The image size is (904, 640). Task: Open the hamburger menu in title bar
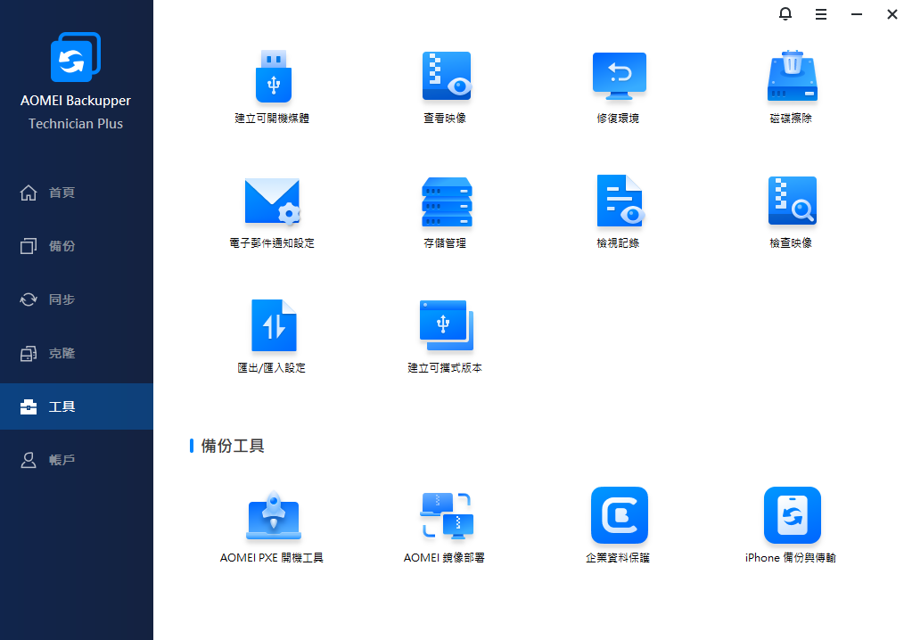pyautogui.click(x=821, y=14)
